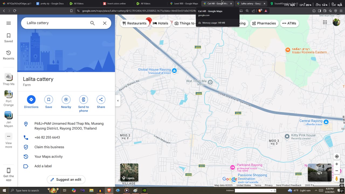The width and height of the screenshot is (345, 194).
Task: Click the red Lalita cattery pin
Action: click(149, 20)
